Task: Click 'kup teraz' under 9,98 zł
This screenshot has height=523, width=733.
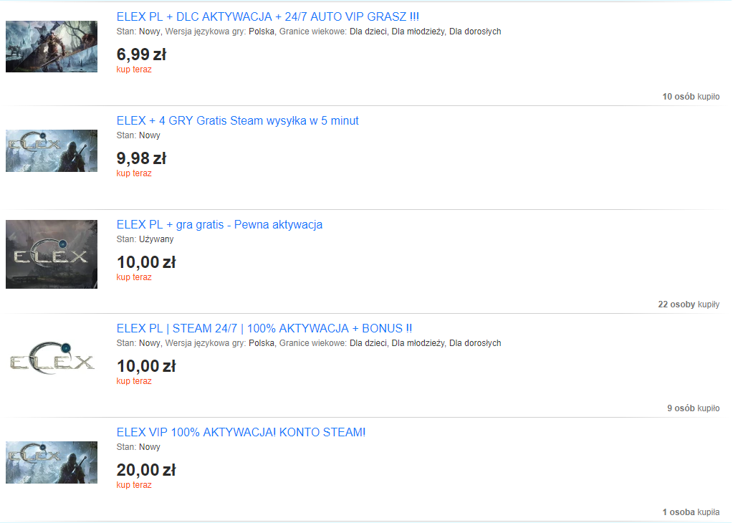Action: [134, 173]
